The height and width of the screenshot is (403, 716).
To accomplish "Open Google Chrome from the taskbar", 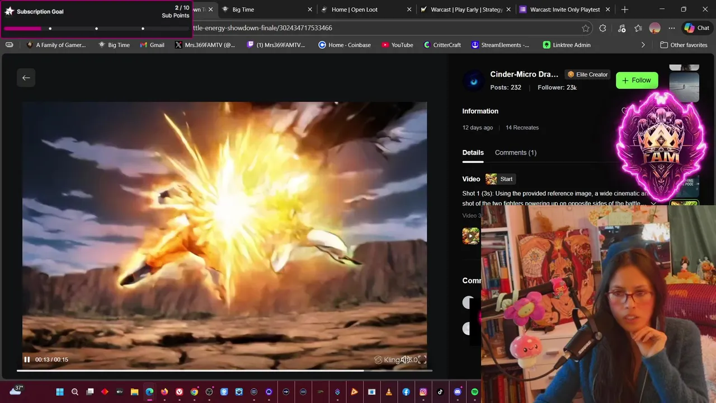I will pos(194,392).
